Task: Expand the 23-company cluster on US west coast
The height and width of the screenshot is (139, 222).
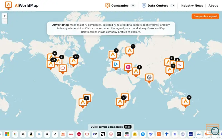Action: click(x=51, y=64)
